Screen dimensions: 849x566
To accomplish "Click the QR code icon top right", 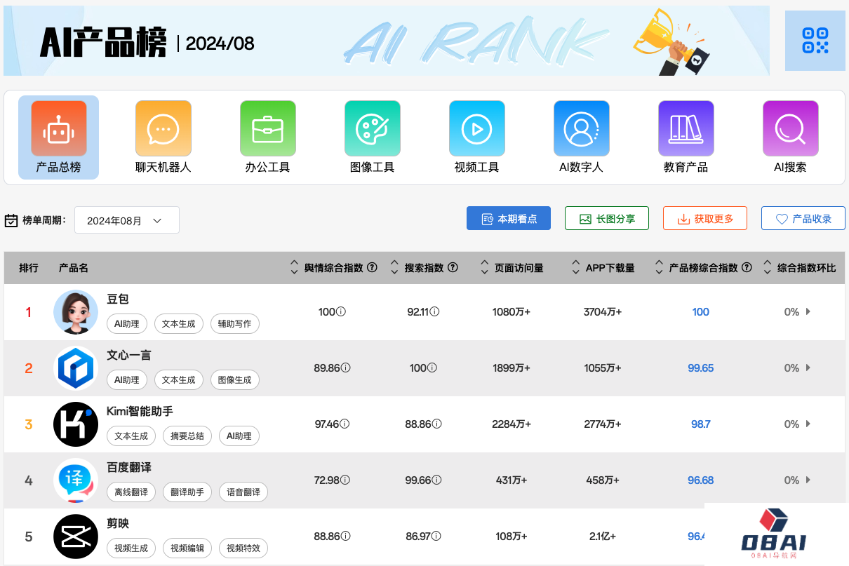I will pyautogui.click(x=815, y=40).
